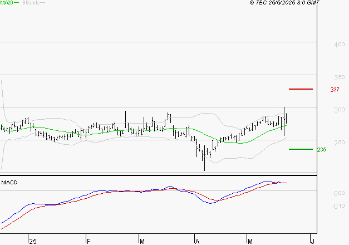
Task: Click the 400 price axis label
Action: click(x=340, y=45)
